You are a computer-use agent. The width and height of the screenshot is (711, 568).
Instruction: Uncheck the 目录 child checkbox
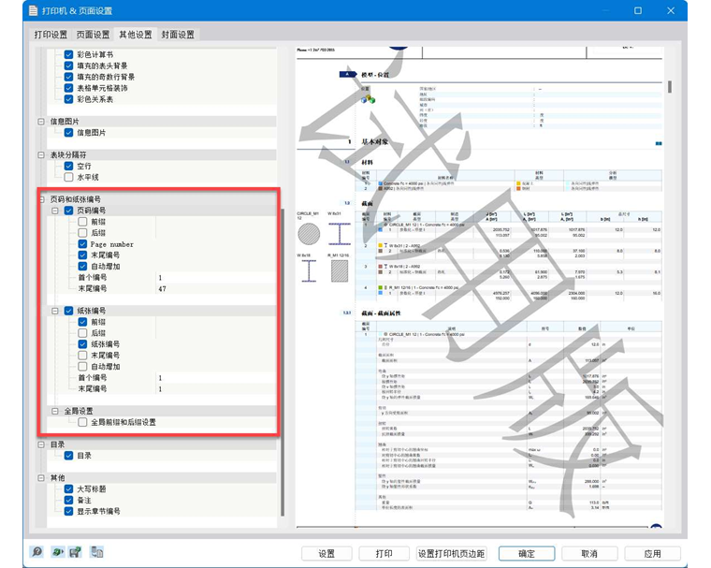coord(68,456)
